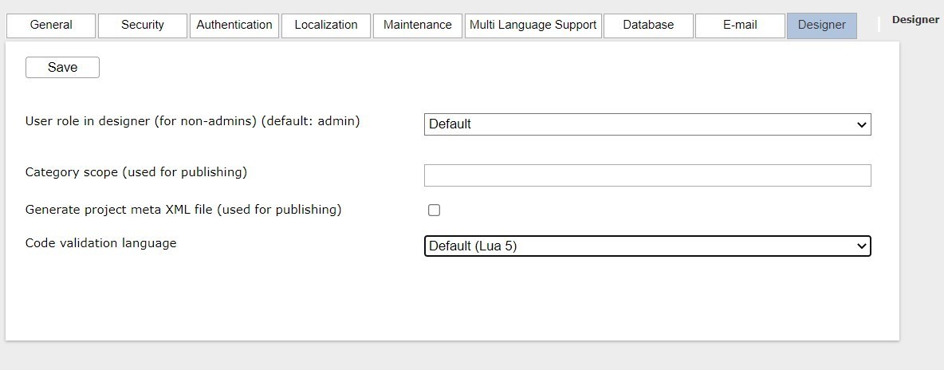
Task: Click the chevron arrow of the Default dropdown
Action: point(862,124)
